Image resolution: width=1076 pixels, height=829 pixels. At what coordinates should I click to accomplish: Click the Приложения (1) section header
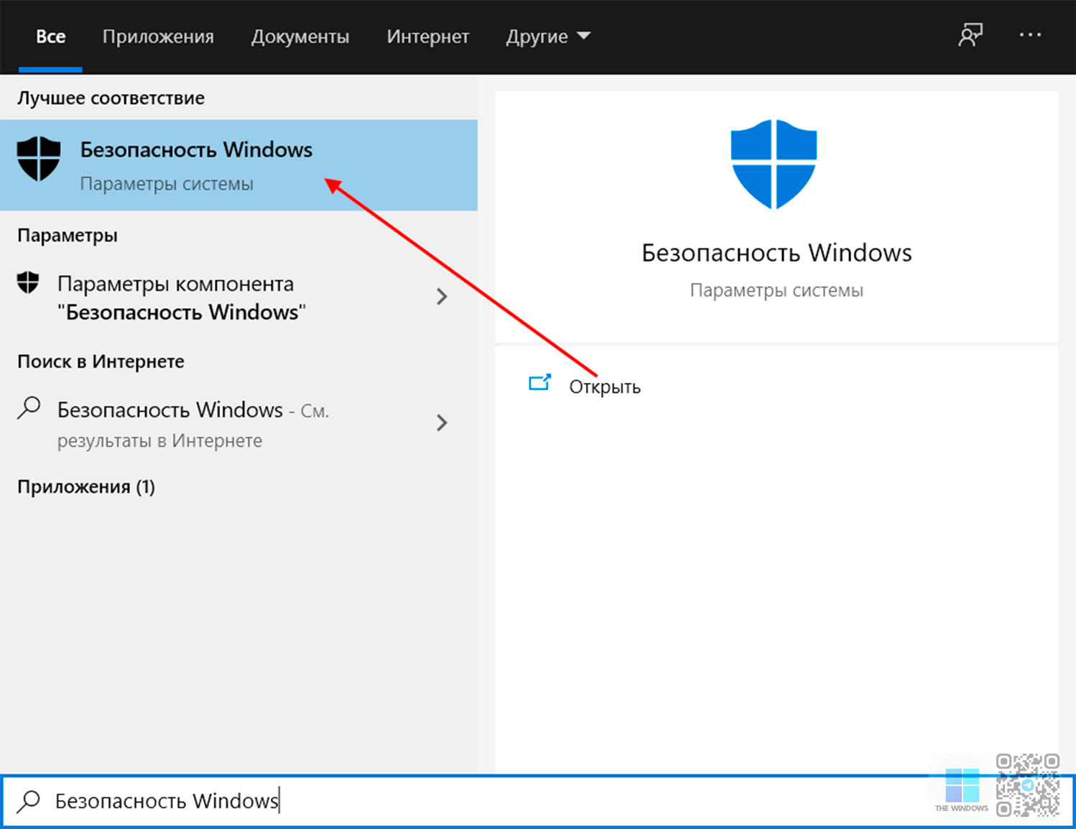pos(86,487)
